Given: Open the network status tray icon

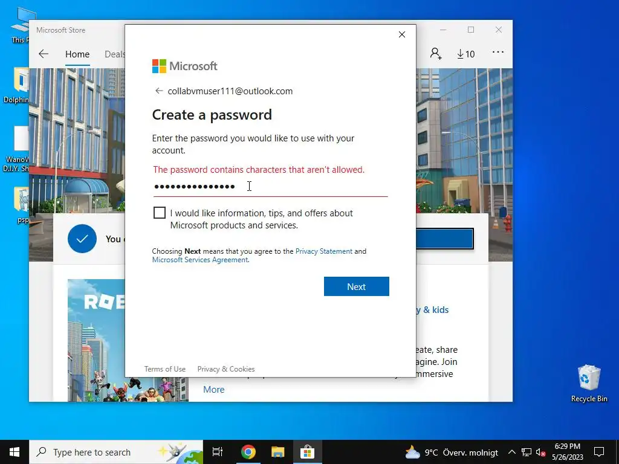Looking at the screenshot, I should coord(527,452).
